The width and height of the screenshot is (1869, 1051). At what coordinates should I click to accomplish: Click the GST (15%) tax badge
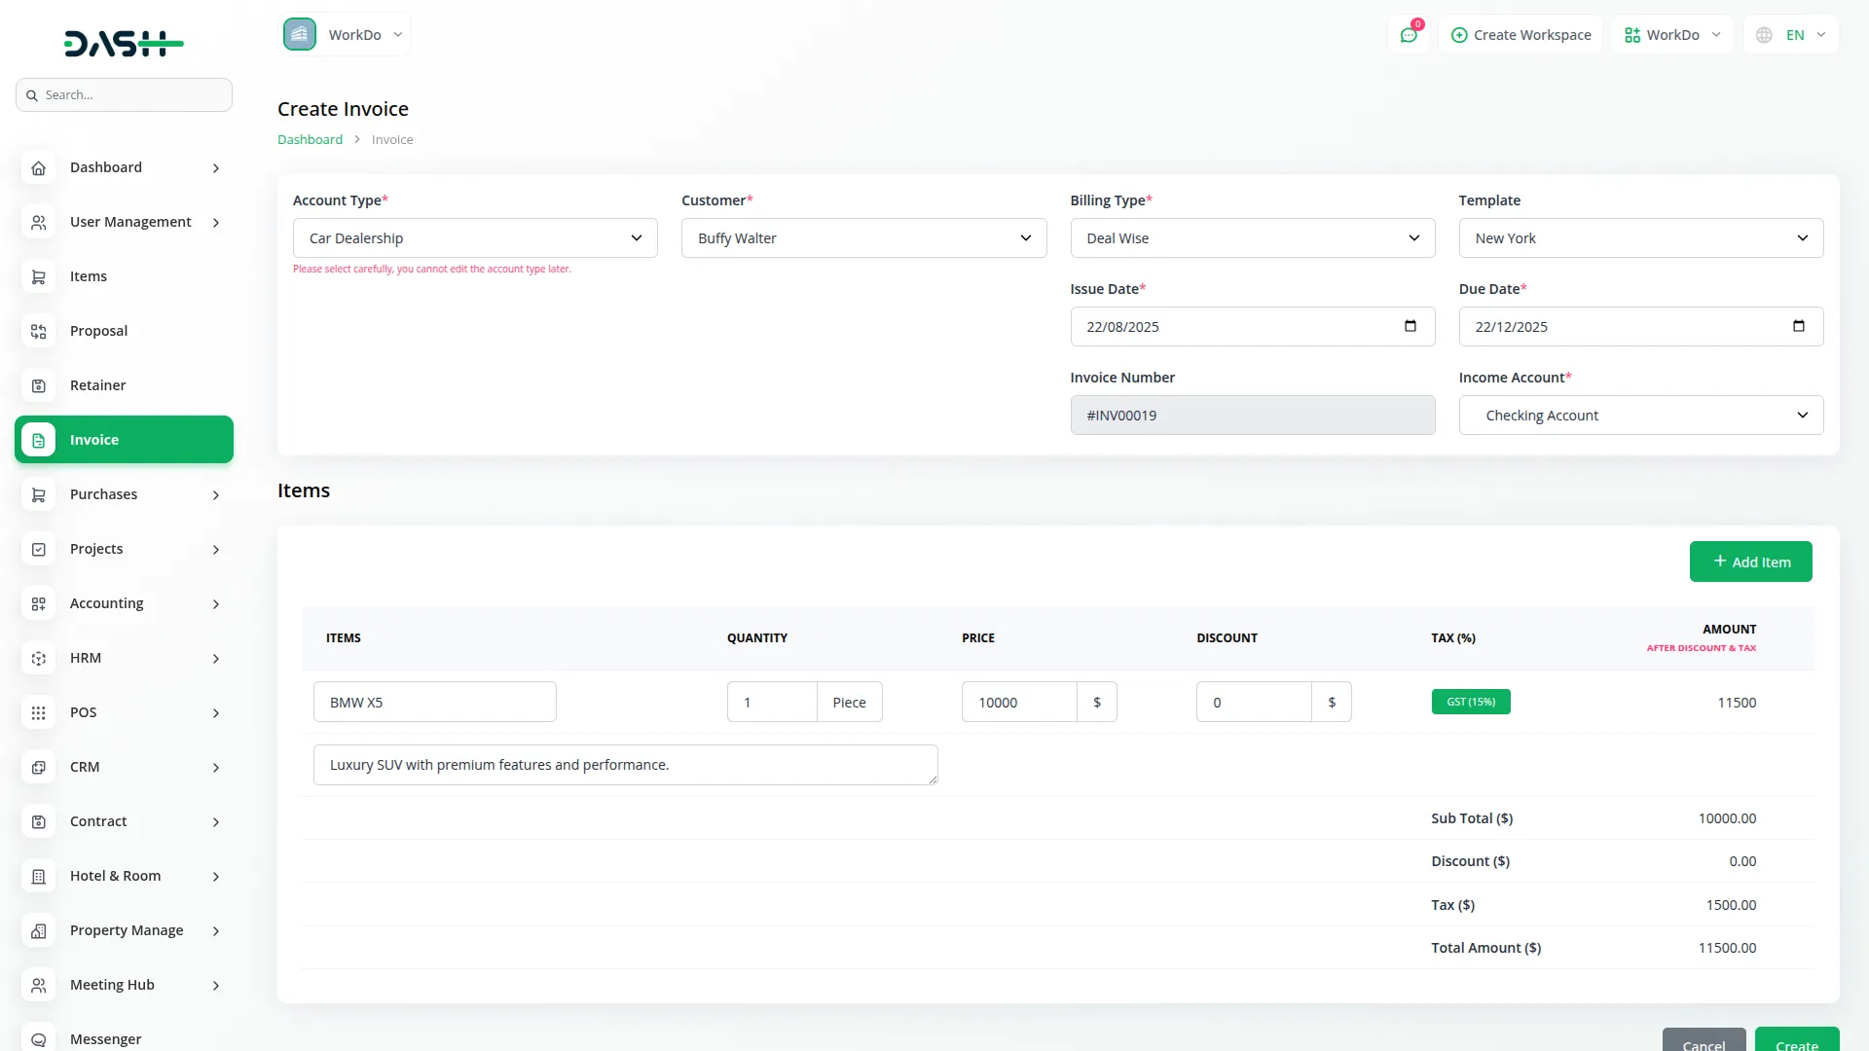click(x=1470, y=702)
